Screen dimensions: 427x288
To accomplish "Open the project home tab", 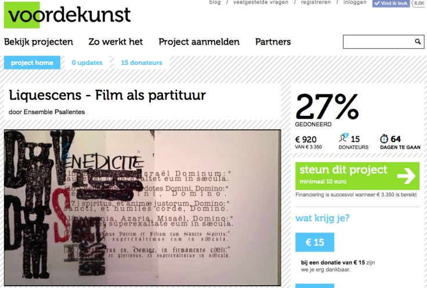I will tap(32, 63).
